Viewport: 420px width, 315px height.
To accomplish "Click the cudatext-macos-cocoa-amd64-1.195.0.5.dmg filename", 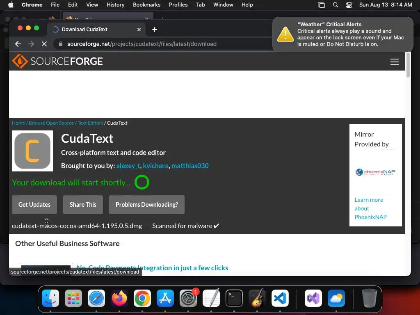I will [77, 226].
